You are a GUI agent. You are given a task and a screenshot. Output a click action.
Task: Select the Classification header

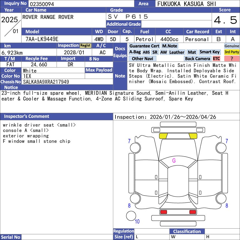click(187, 231)
